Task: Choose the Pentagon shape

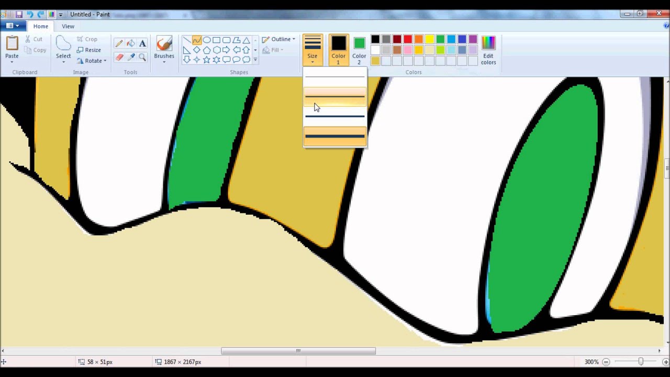Action: pos(207,50)
